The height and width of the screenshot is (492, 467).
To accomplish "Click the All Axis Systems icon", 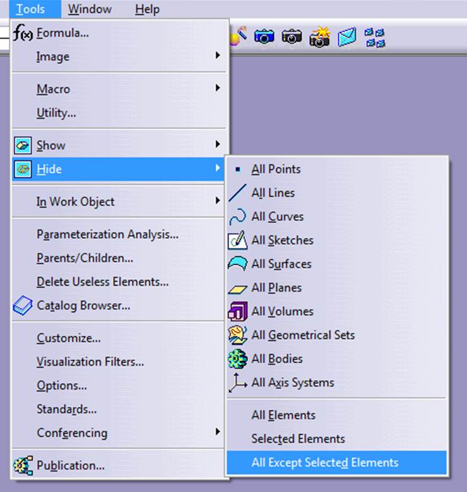I will 237,383.
